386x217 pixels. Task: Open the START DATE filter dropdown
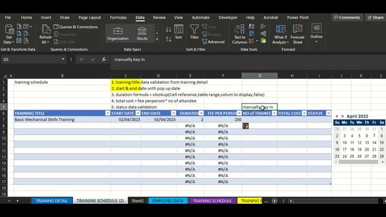pyautogui.click(x=138, y=113)
